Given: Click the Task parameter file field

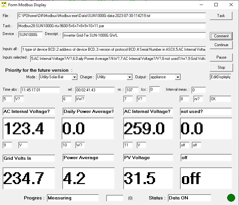Looking at the screenshot, I should tap(111, 26).
